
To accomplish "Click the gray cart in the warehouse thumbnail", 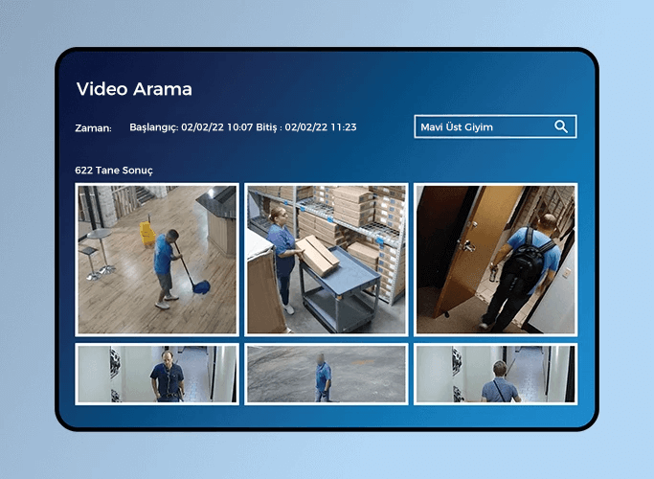I will (335, 285).
